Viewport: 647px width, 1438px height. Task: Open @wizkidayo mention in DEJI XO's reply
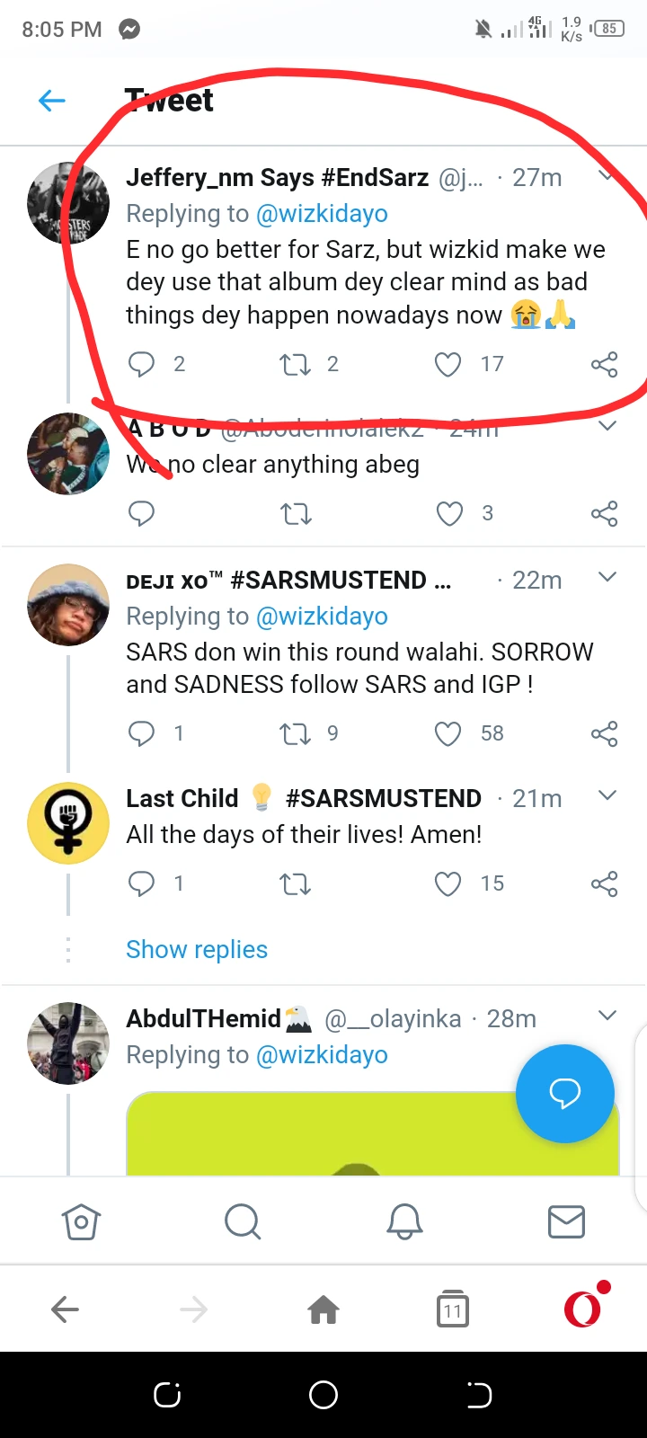[322, 617]
